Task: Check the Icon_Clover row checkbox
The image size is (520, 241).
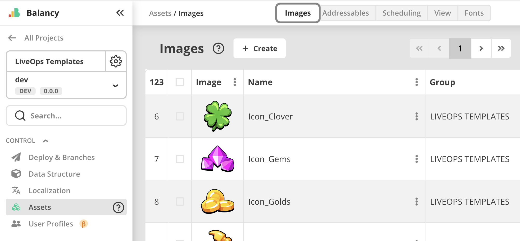Action: 180,116
